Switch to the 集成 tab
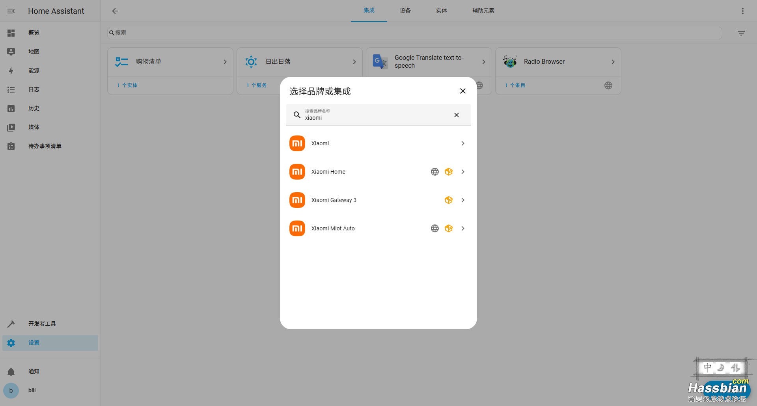 tap(369, 11)
